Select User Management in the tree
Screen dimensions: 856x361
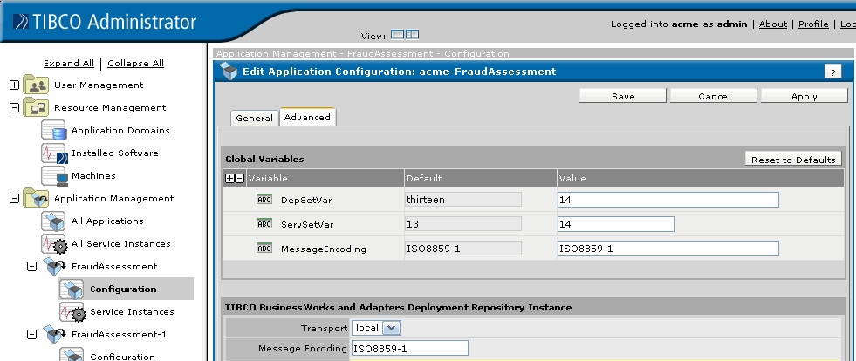[x=99, y=85]
